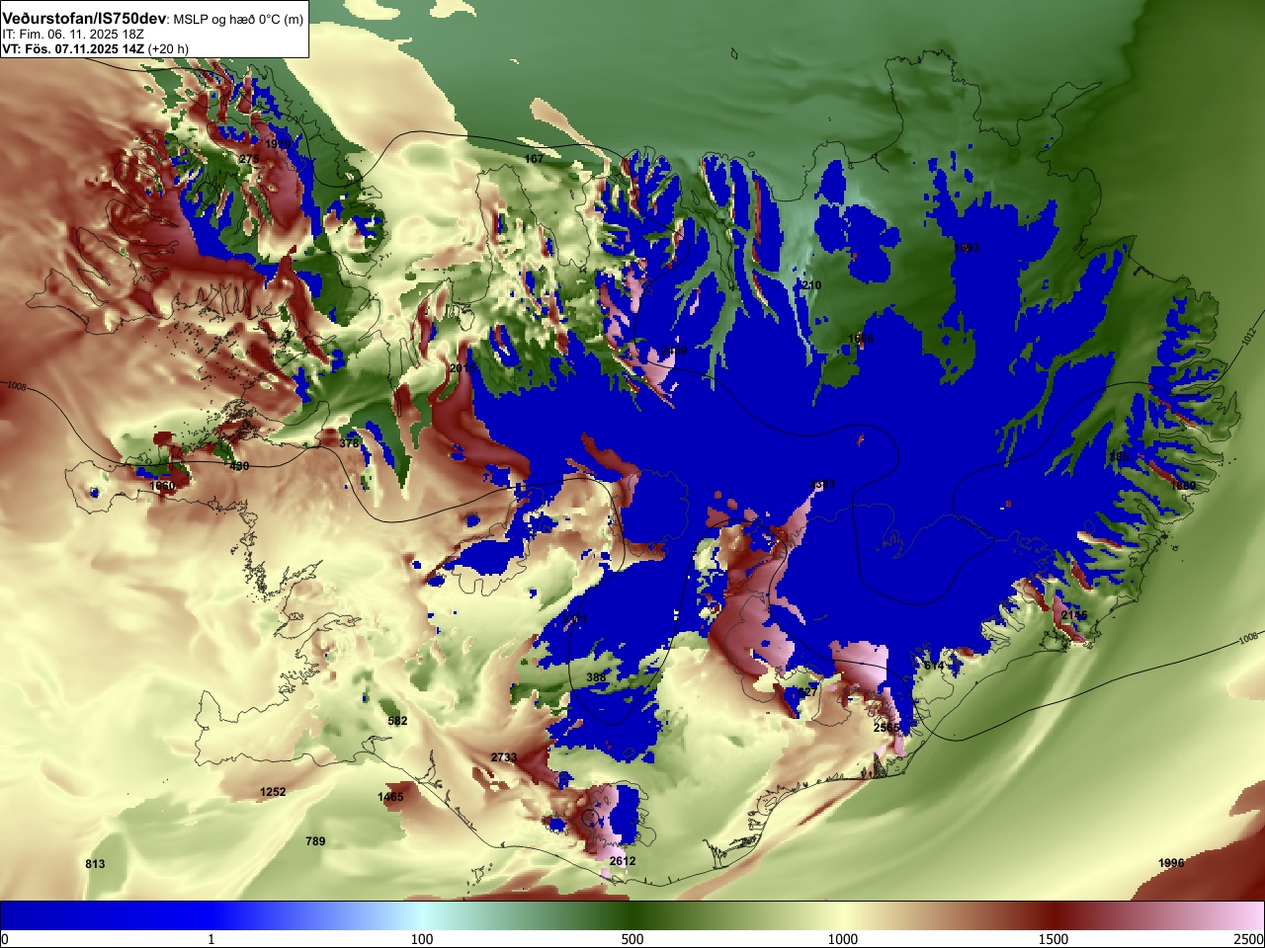Click the 1 tick label on colorbar
The height and width of the screenshot is (948, 1265).
tap(211, 939)
